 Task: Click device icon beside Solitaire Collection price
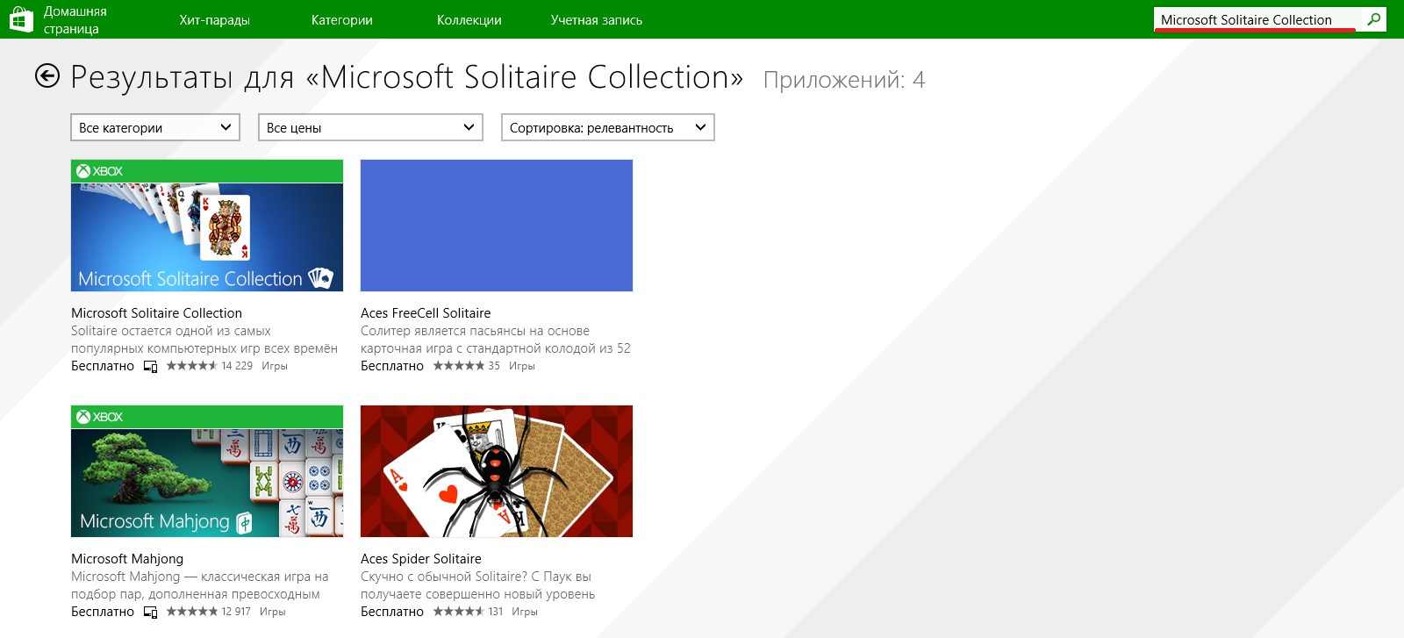point(150,367)
